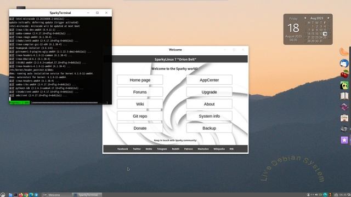Open the Facebook community link
Screen dimensions: 351x197
[x=123, y=149]
